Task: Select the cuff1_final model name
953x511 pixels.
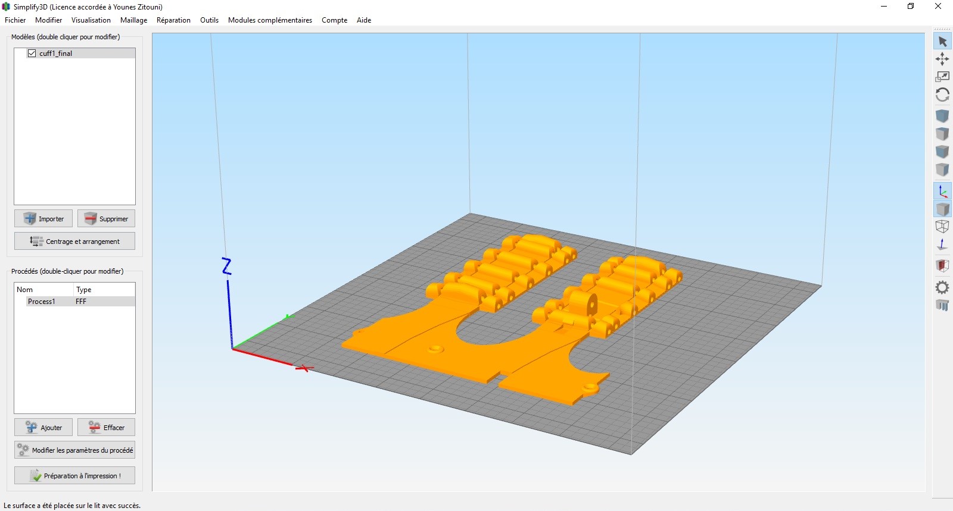Action: pyautogui.click(x=56, y=53)
